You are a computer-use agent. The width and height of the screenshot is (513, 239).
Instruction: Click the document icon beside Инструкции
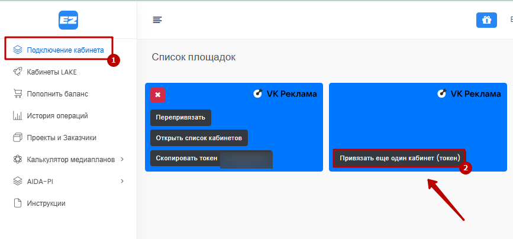(x=17, y=203)
